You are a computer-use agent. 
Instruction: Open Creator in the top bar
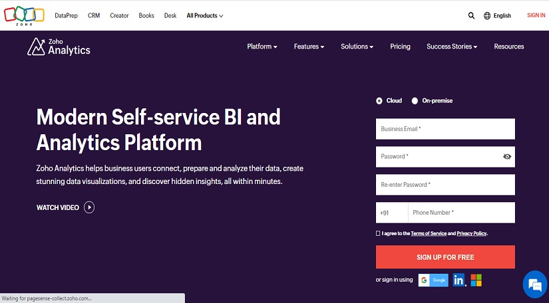pos(119,16)
